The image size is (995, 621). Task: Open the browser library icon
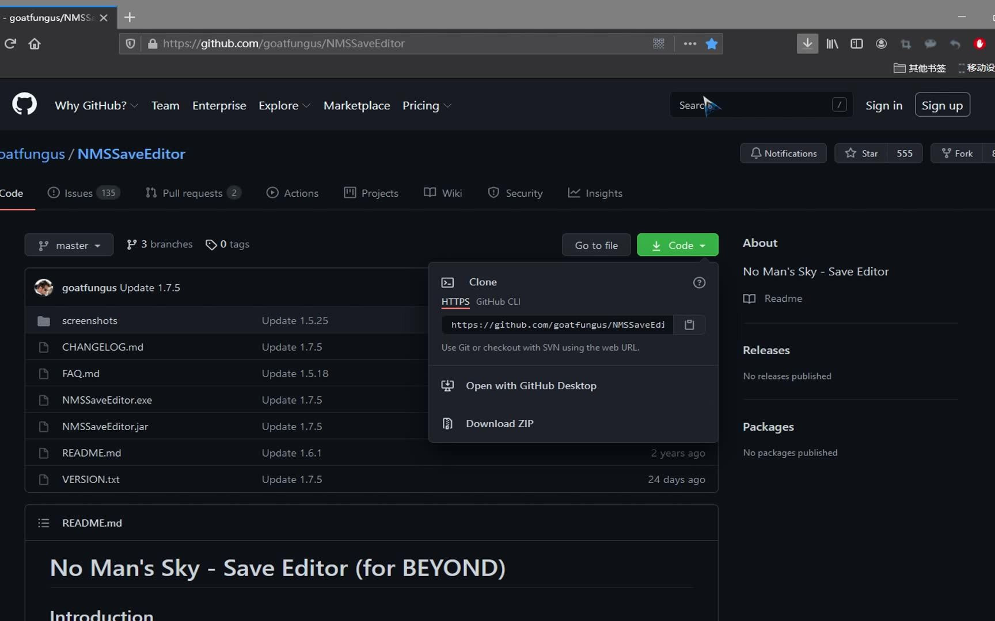(x=832, y=44)
